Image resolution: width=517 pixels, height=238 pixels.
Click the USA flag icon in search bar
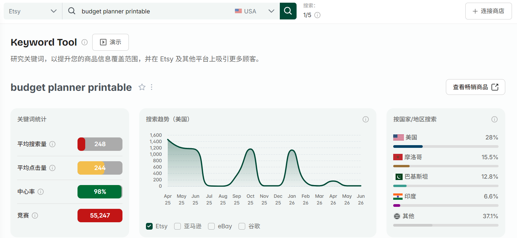tap(238, 11)
